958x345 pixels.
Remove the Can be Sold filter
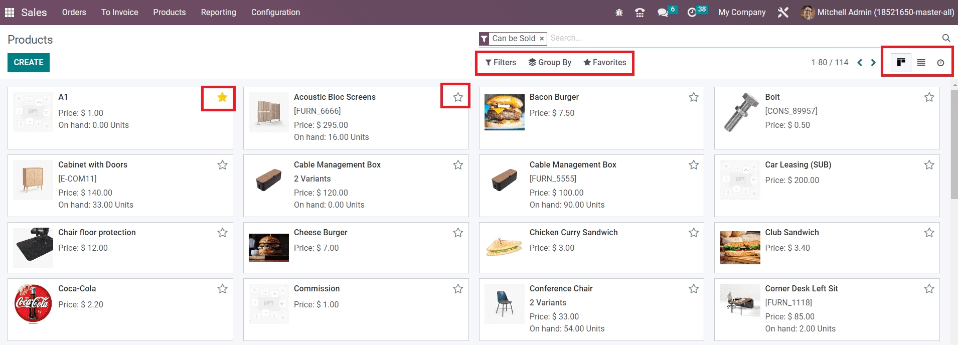pyautogui.click(x=542, y=39)
